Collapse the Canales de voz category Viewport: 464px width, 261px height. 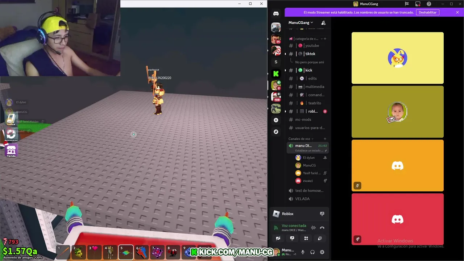pyautogui.click(x=301, y=139)
